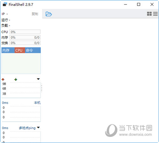Click the 多地点ping label
This screenshot has width=159, height=143.
coord(27,128)
